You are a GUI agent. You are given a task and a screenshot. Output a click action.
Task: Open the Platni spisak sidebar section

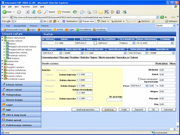[x=21, y=120]
